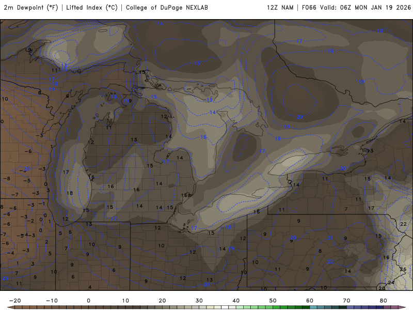
Task: Click the blue 23 contour label near the southwest corner
Action: click(x=5, y=278)
